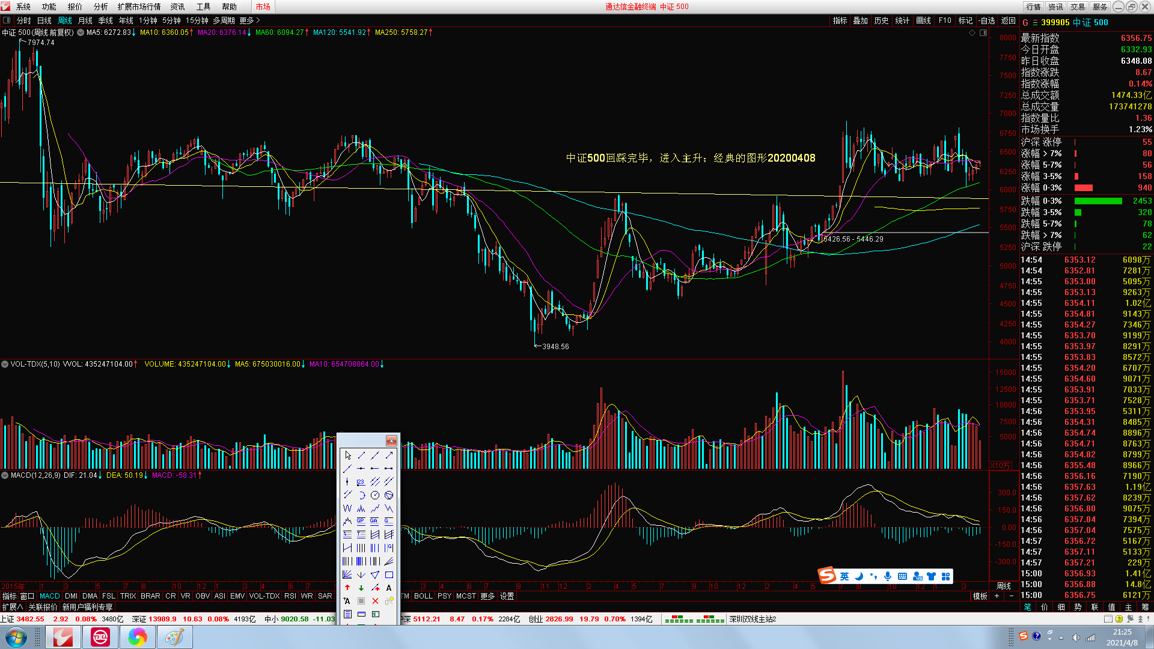
Task: Open the Sogou input method S icon
Action: coord(828,576)
